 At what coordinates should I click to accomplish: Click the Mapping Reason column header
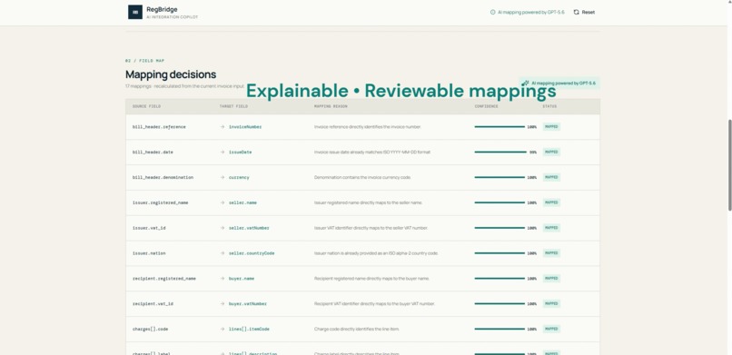tap(331, 106)
